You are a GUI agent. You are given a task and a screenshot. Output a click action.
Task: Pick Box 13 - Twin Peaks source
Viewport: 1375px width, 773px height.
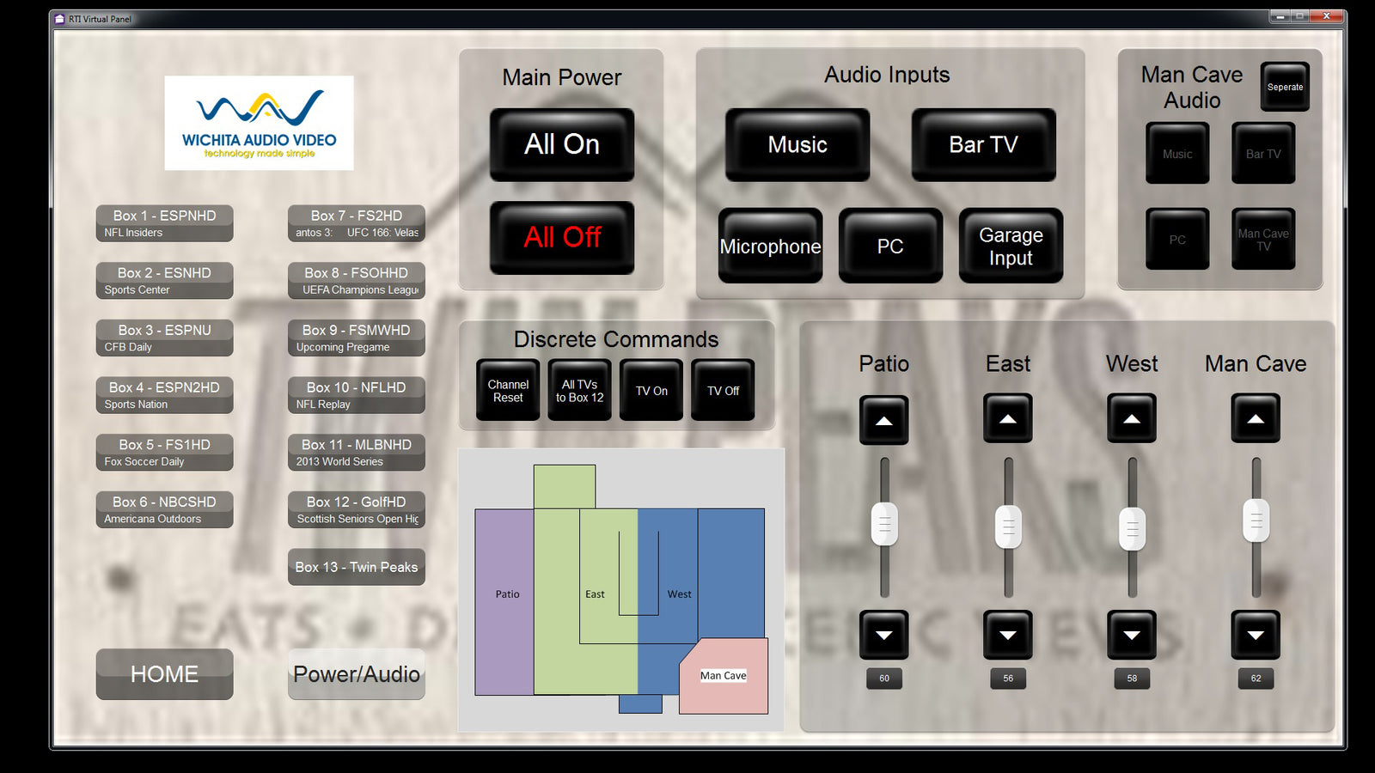pyautogui.click(x=356, y=567)
